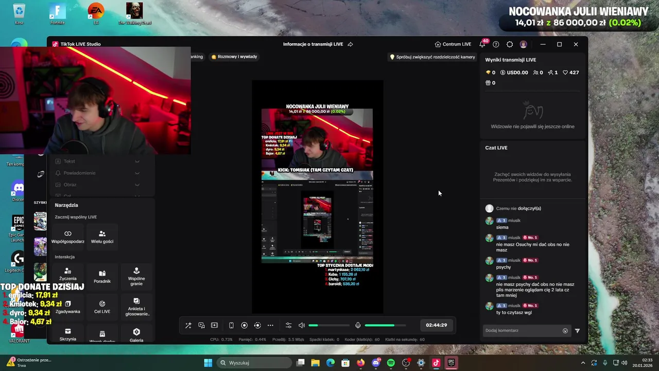Click the share arrow beside Informacje o transmisji
This screenshot has width=659, height=371.
350,44
